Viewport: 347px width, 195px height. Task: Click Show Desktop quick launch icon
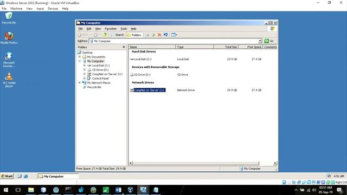[20, 176]
